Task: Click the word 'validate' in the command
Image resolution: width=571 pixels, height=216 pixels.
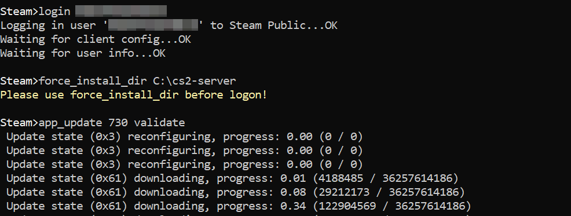Action: (x=159, y=122)
